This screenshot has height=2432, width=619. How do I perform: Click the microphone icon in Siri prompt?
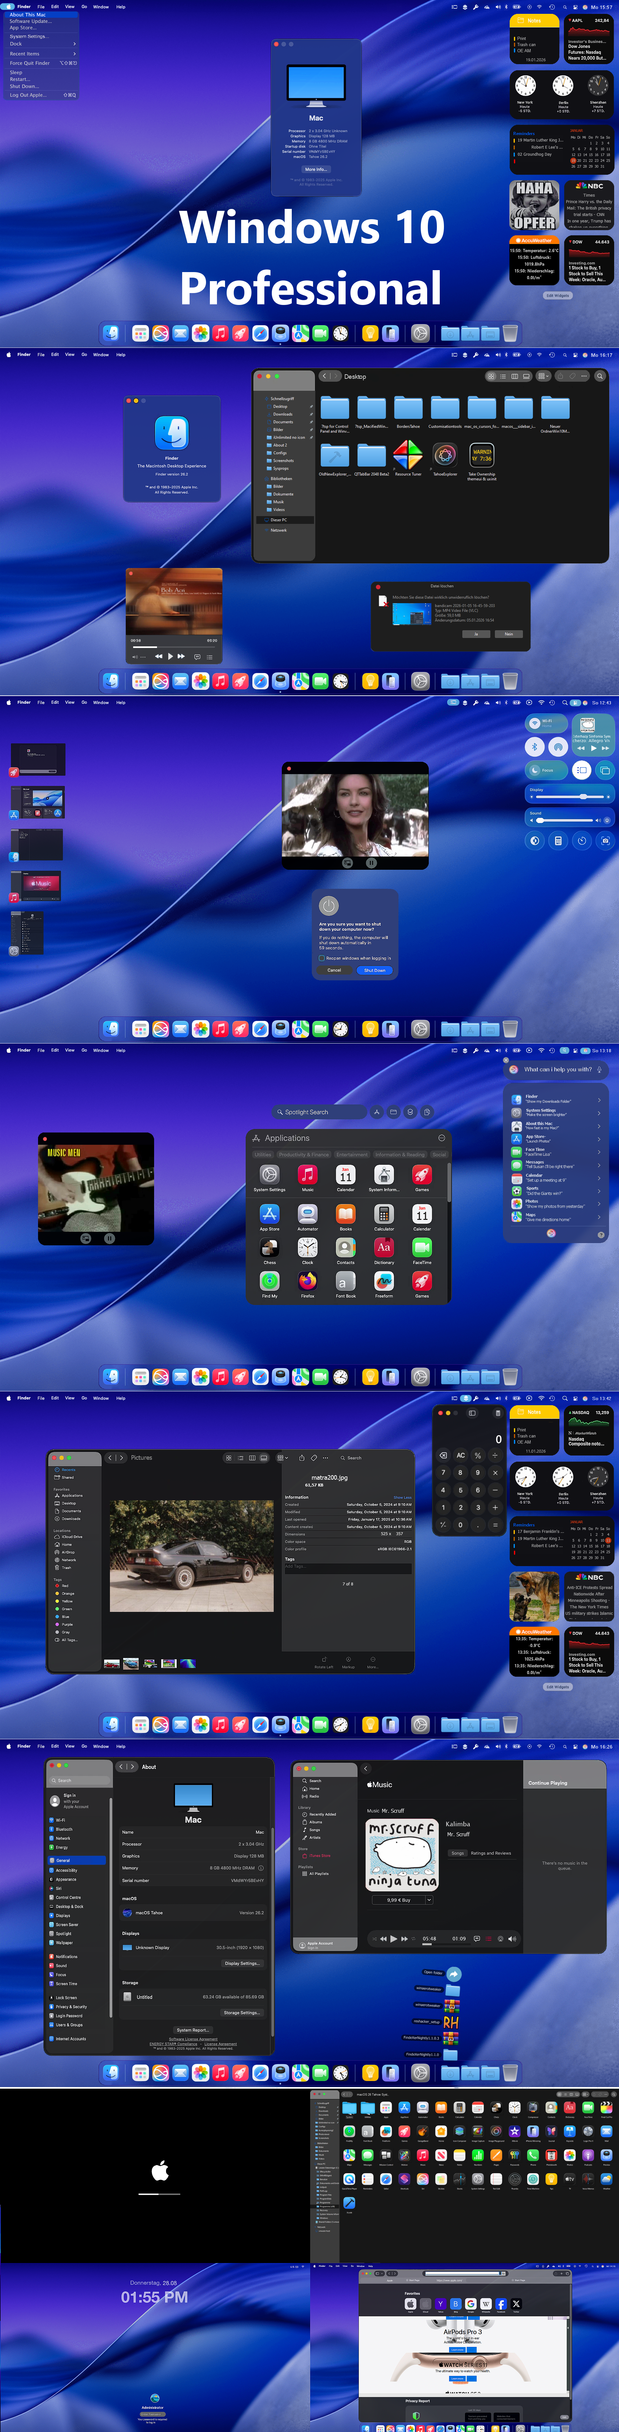click(x=600, y=1070)
